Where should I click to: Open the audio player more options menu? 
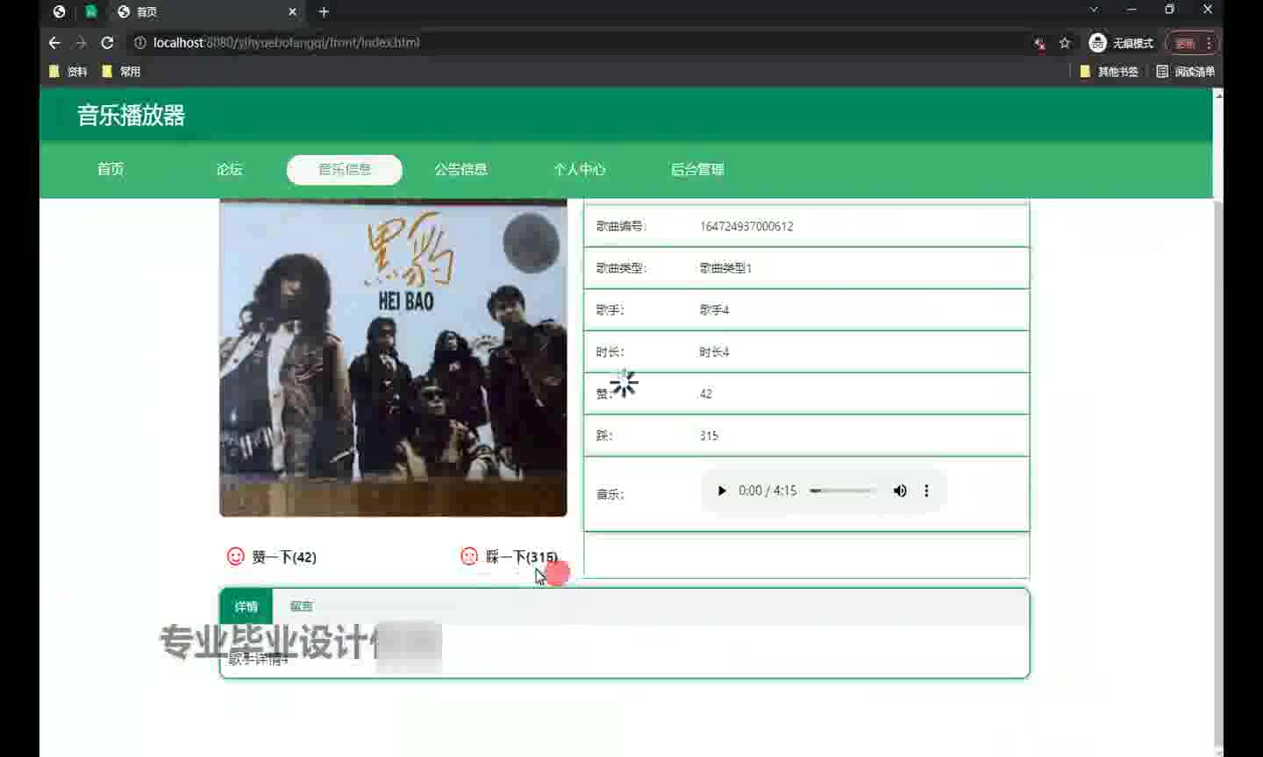926,491
